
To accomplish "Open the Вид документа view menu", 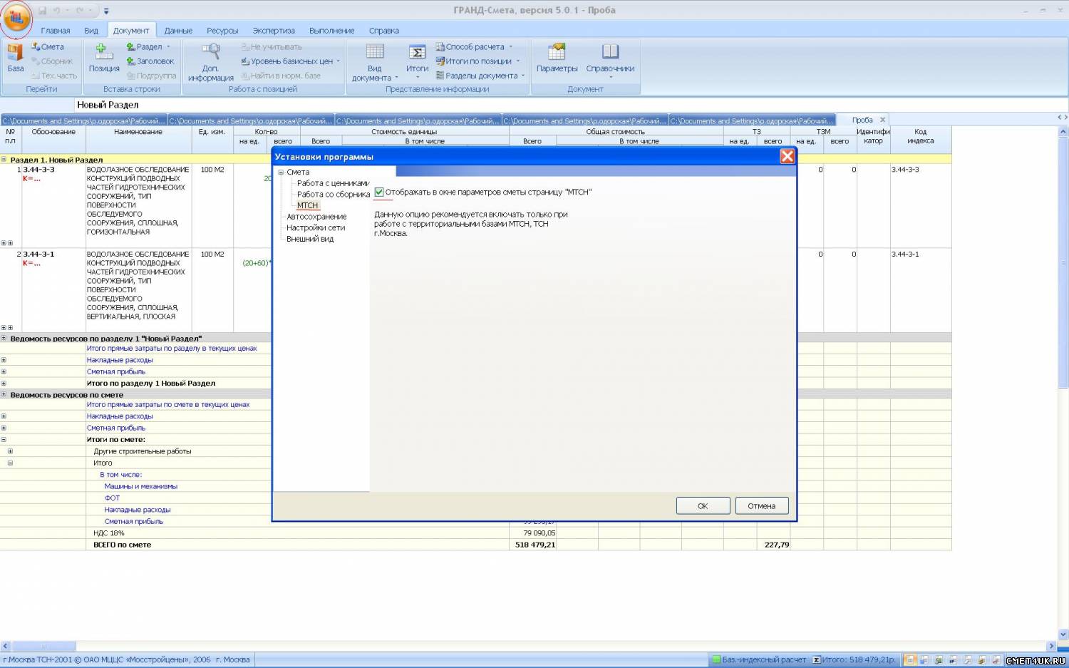I will 375,63.
